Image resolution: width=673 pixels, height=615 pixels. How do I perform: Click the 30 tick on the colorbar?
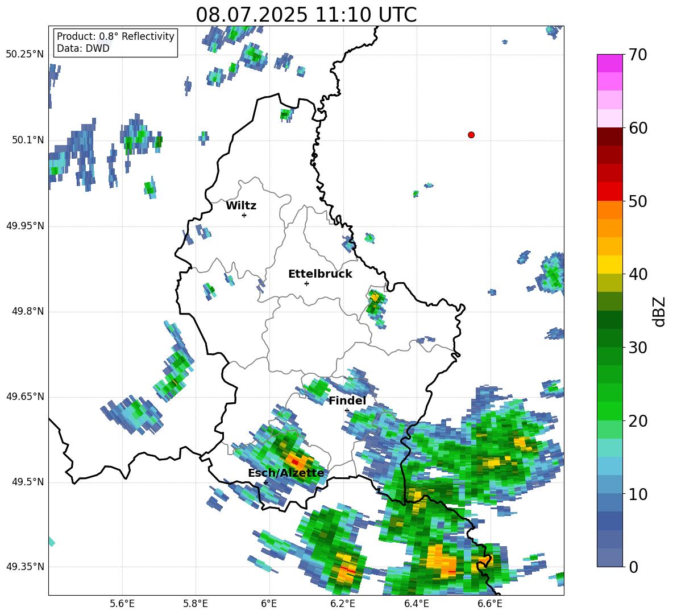click(637, 348)
